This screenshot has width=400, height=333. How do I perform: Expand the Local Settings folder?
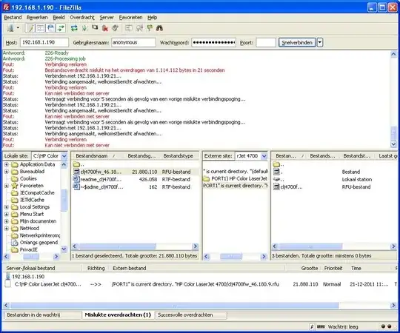pyautogui.click(x=7, y=207)
